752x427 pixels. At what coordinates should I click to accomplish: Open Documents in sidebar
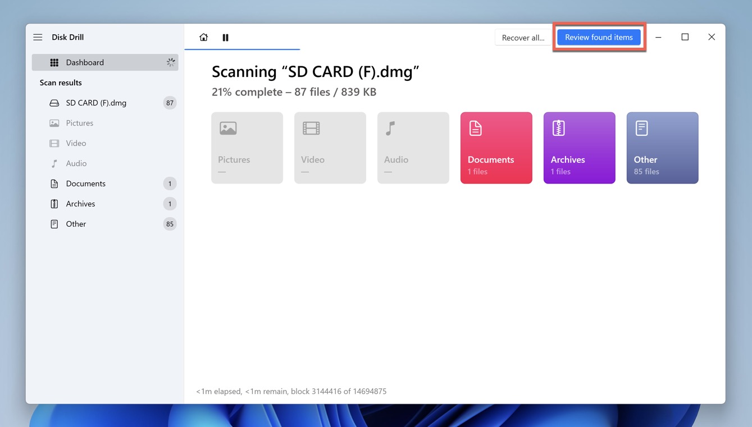point(105,183)
